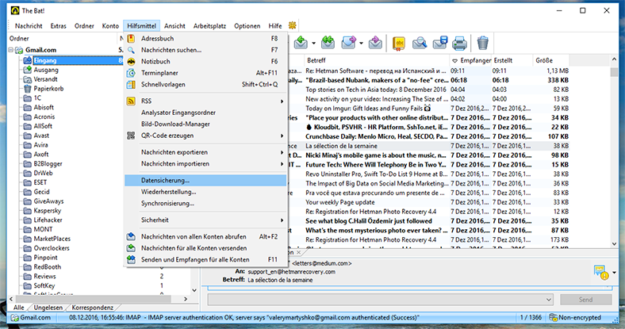
Task: Open the Optionen menu
Action: click(x=247, y=26)
